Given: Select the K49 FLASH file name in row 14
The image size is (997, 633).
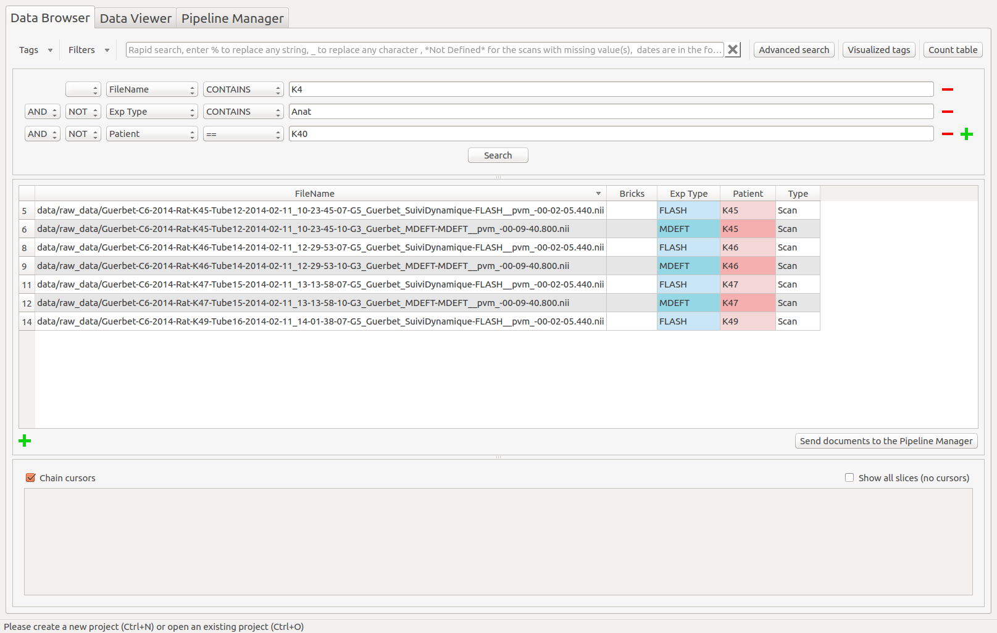Looking at the screenshot, I should pyautogui.click(x=320, y=321).
